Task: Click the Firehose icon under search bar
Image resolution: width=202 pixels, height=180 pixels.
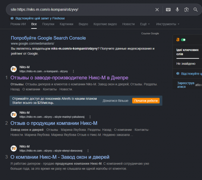Action: [x=12, y=18]
